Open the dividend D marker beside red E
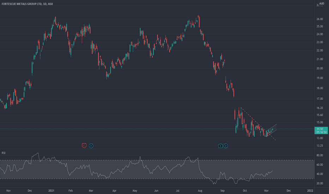Viewport: 329px width, 194px height. click(91, 146)
